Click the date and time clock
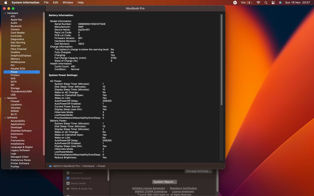This screenshot has height=196, width=314. click(297, 3)
